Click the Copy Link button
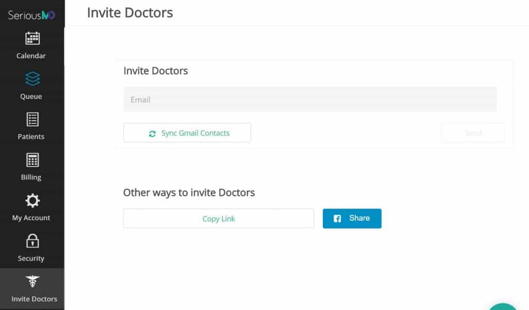529x310 pixels. (218, 218)
